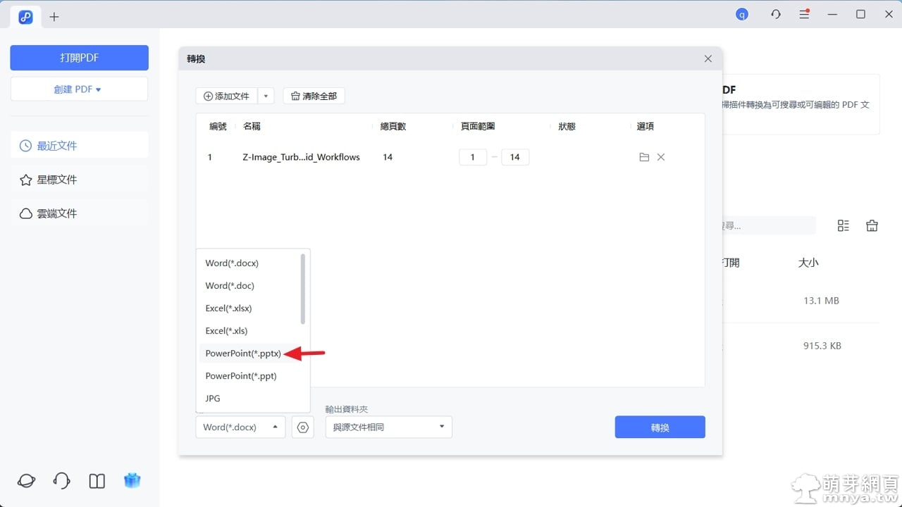Viewport: 902px width, 507px height.
Task: Pick JPG from the format list
Action: point(213,399)
